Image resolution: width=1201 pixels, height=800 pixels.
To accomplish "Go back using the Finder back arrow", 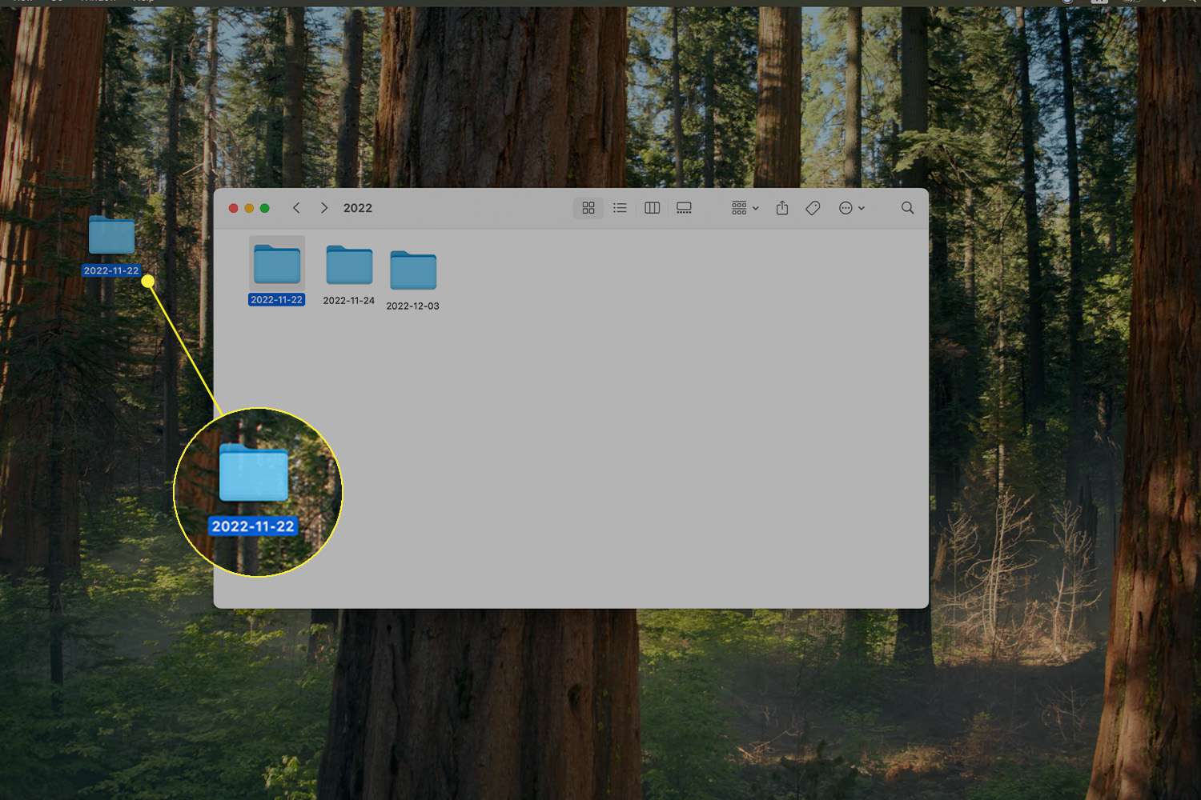I will 296,208.
